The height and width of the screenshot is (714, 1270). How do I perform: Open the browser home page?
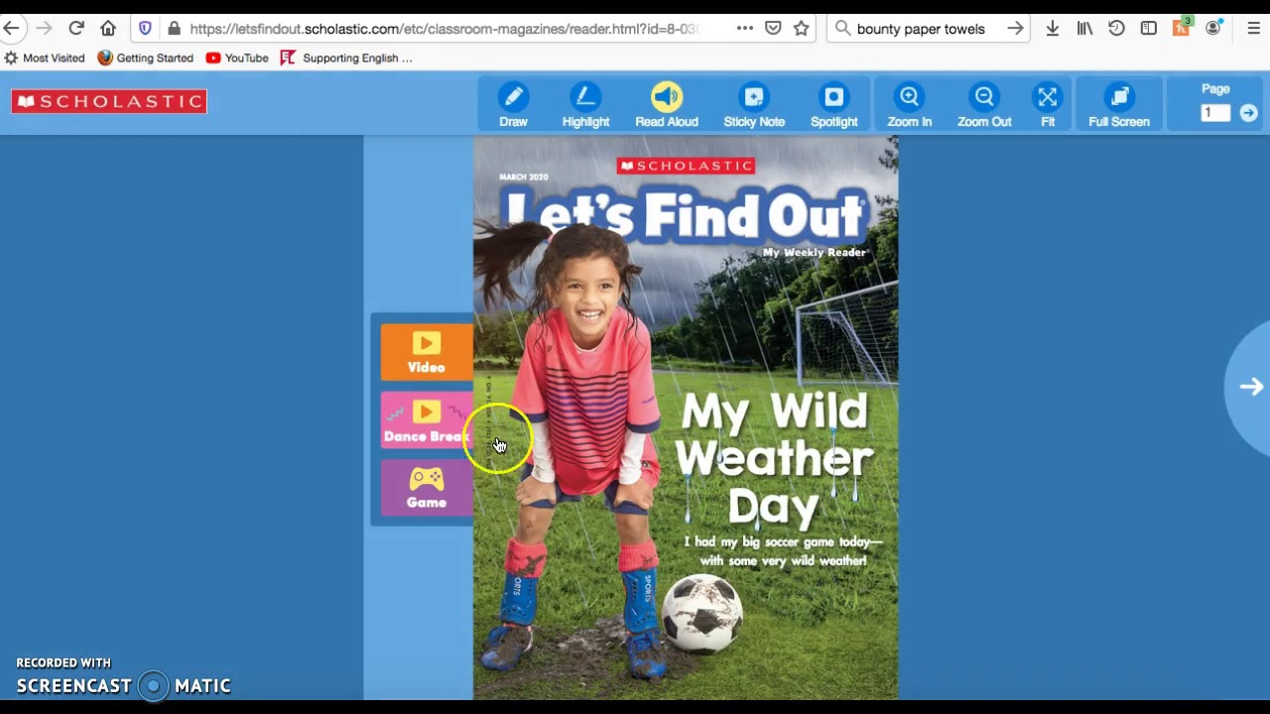[108, 29]
